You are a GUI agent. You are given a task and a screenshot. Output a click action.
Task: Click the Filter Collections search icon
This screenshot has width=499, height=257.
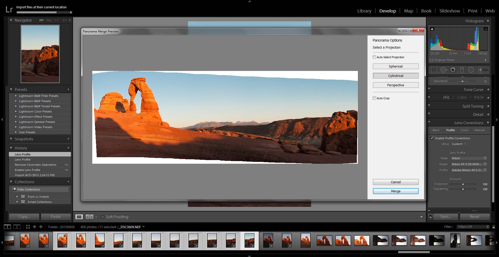15,189
